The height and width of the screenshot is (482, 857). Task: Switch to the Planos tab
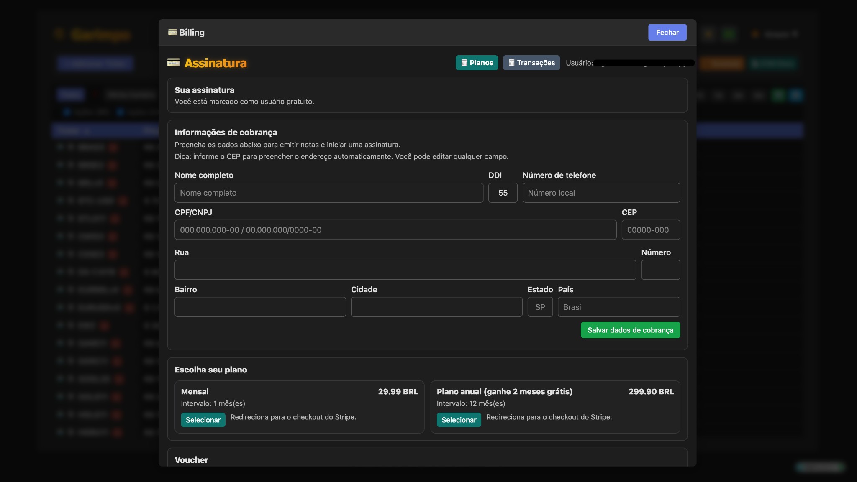477,63
